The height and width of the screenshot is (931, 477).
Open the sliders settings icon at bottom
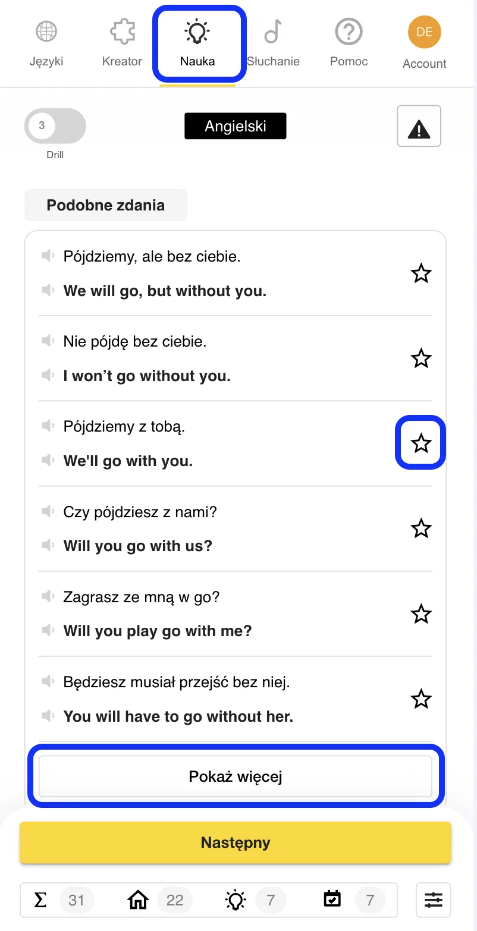pos(434,900)
